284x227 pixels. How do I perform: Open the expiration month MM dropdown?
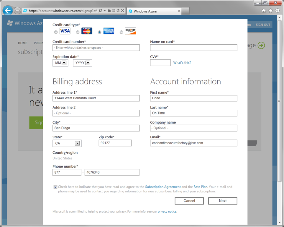[60, 63]
